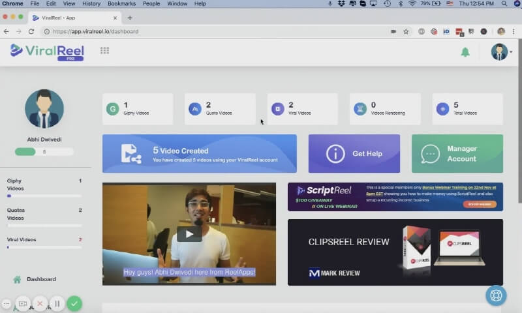
Task: Click the camera indicator icon in address bar
Action: point(393,31)
